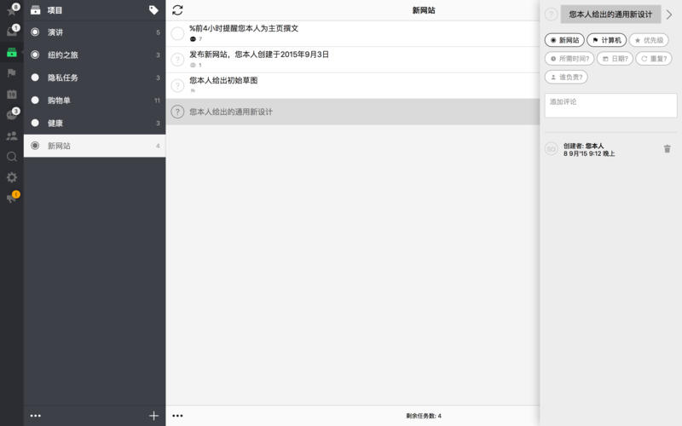Click the flag icon under 您本人给出初始草图
The width and height of the screenshot is (682, 426).
tap(193, 91)
